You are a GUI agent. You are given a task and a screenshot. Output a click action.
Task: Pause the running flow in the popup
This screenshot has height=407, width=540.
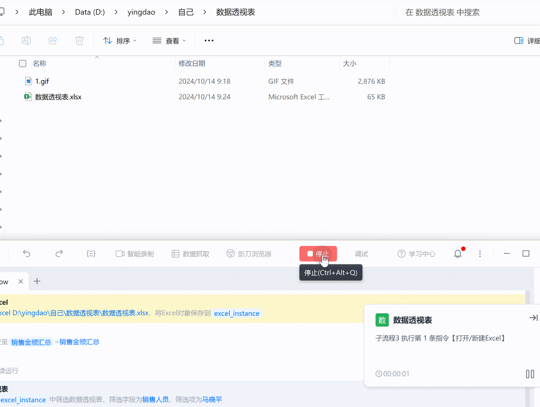(x=530, y=374)
